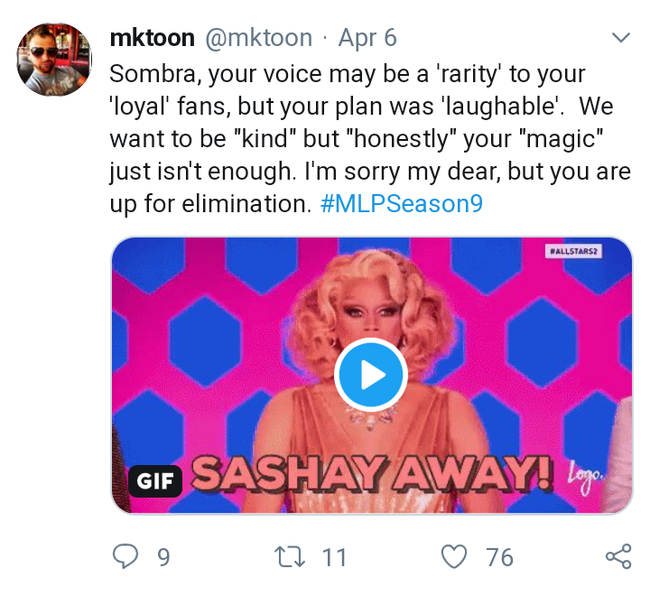Expand the tweet options chevron
This screenshot has height=596, width=650.
[621, 38]
